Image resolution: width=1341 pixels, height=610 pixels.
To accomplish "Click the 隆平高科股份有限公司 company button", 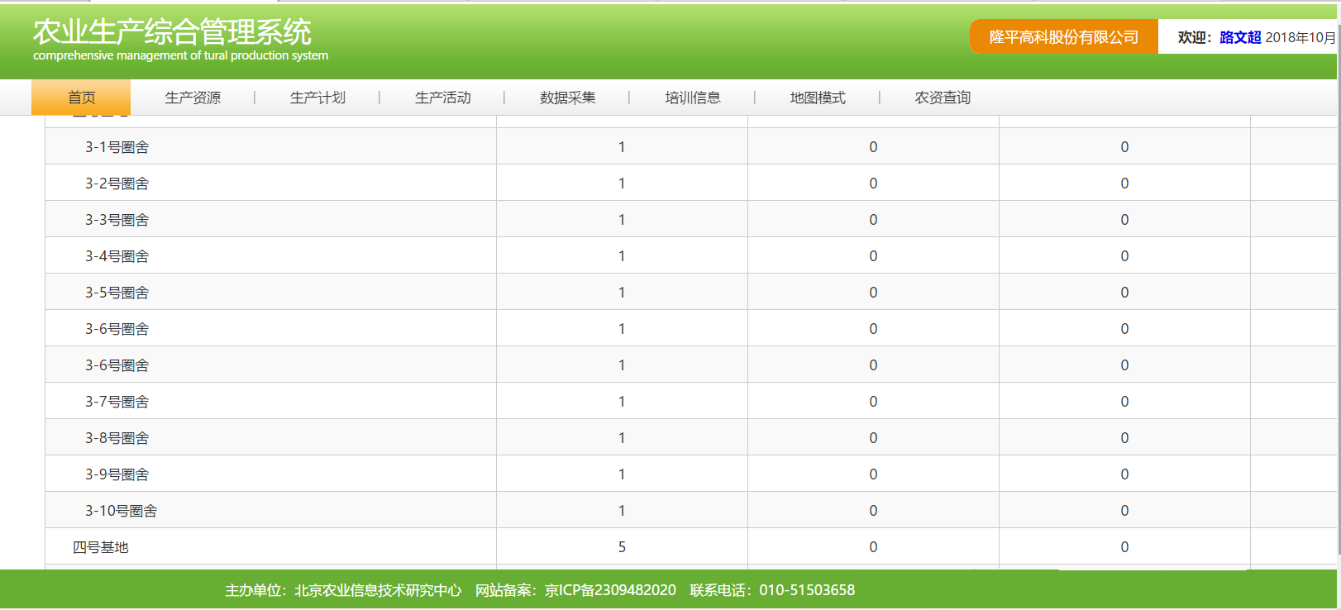I will tap(1063, 37).
